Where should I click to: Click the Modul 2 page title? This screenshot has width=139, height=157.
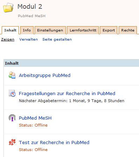(x=30, y=6)
